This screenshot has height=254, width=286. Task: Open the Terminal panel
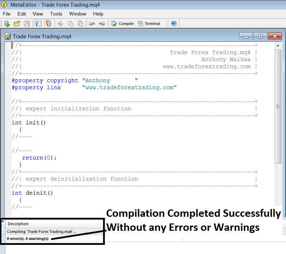click(149, 23)
